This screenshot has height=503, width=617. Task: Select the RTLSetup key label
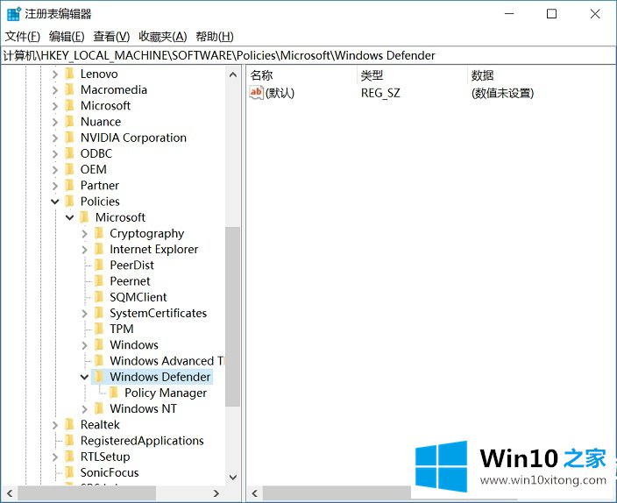(105, 457)
